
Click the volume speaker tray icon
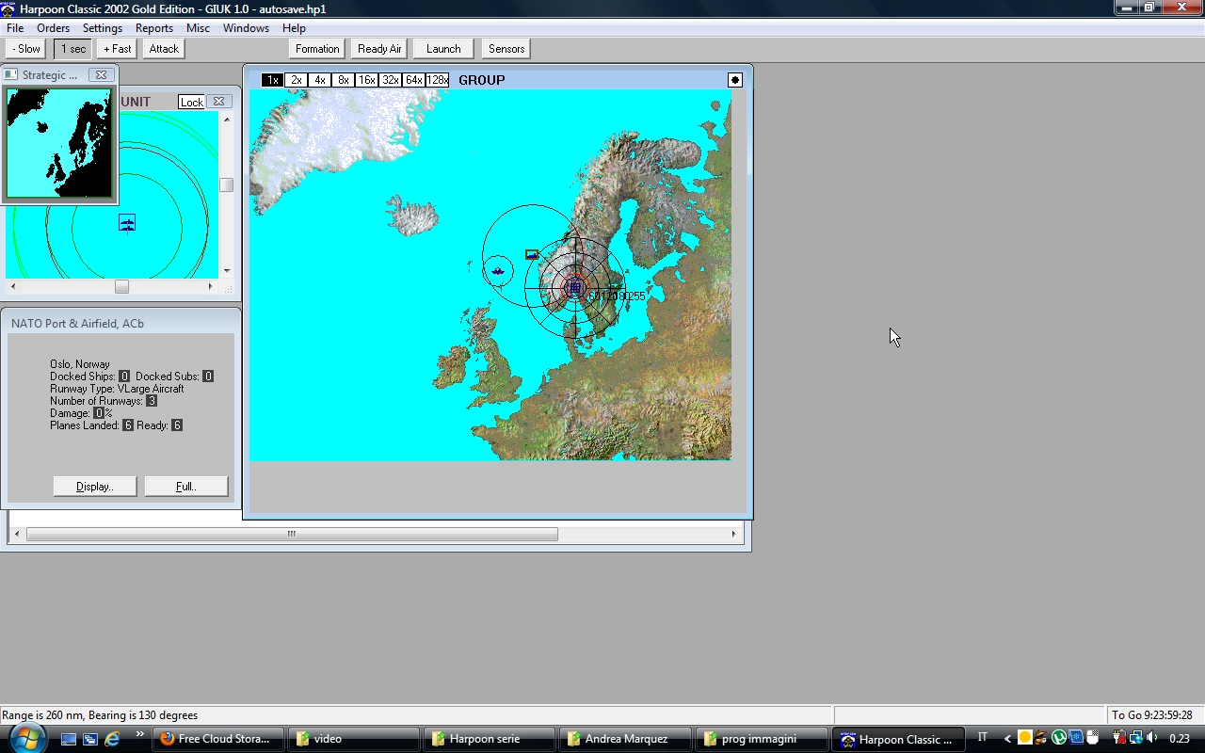(1151, 738)
